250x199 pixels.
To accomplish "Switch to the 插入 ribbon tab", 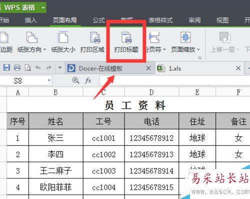I will pyautogui.click(x=30, y=20).
